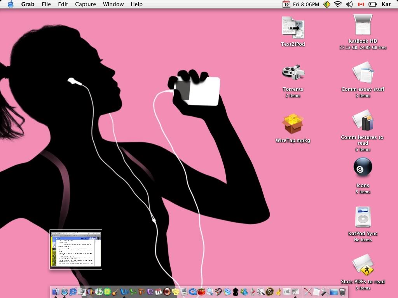Click the blue desktop picture icon in Dock
The image size is (398, 298).
coord(334,292)
